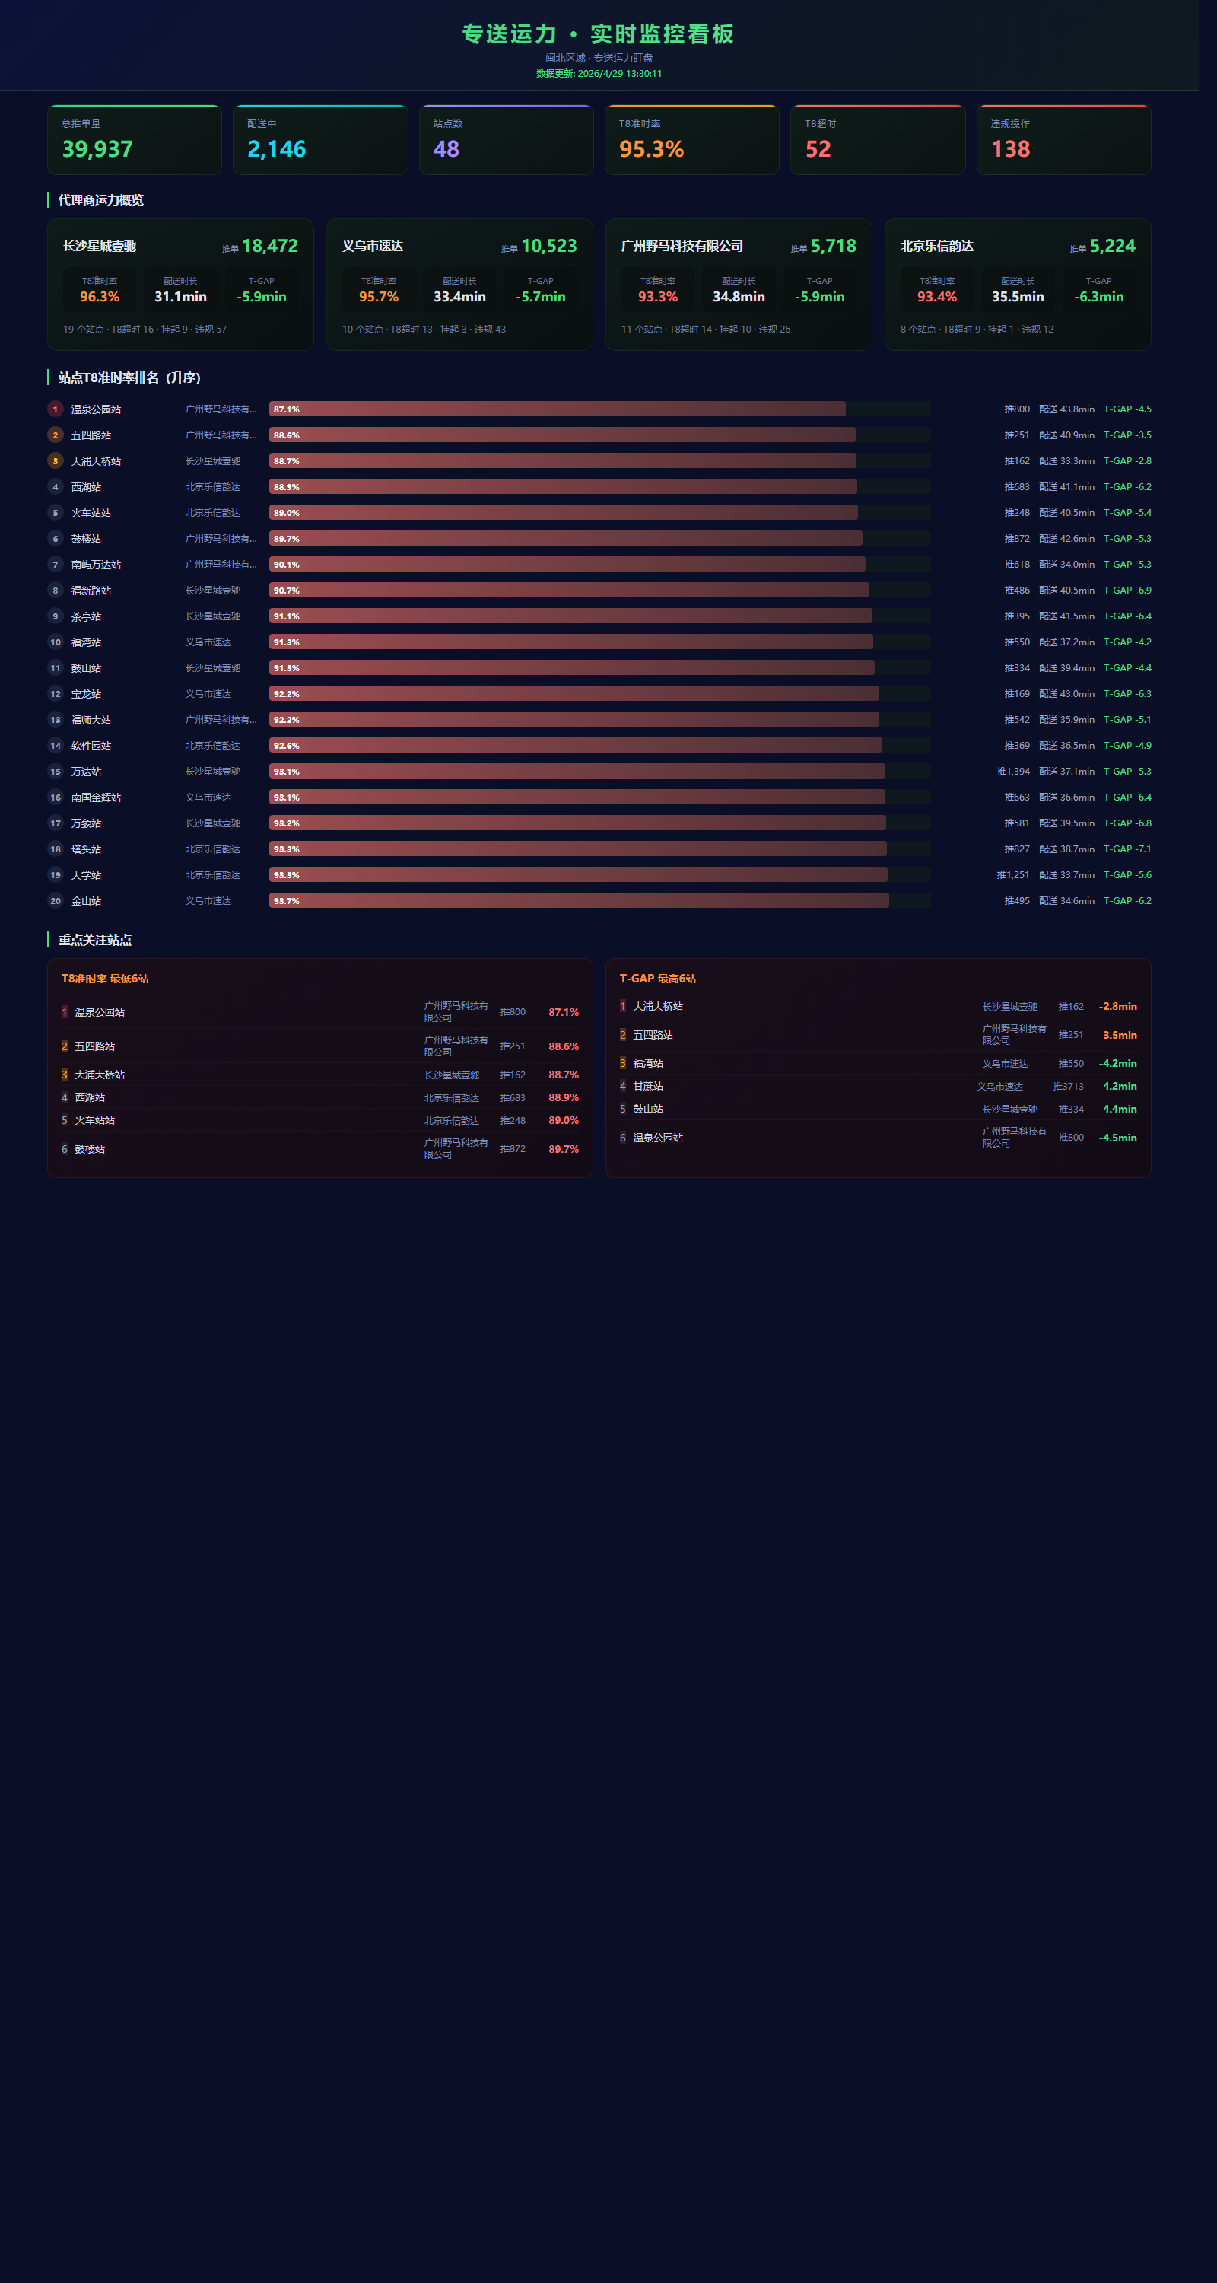The height and width of the screenshot is (2283, 1217).
Task: Click -2.8min for 大浦大桥站 in the T-GAP panel
Action: 1118,1007
